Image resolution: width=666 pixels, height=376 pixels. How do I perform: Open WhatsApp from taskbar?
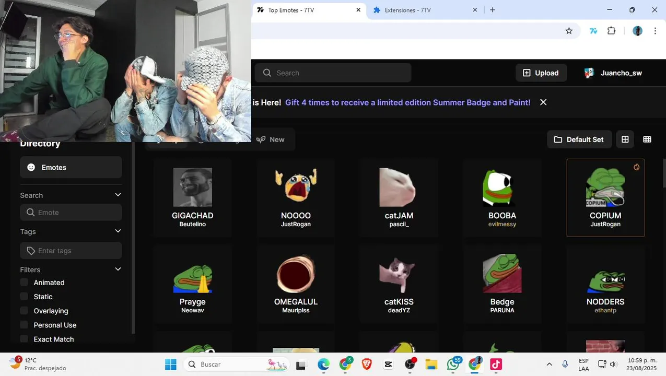pyautogui.click(x=453, y=365)
